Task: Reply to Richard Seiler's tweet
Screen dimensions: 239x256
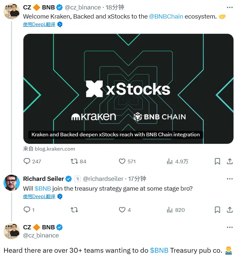Action: 27,210
